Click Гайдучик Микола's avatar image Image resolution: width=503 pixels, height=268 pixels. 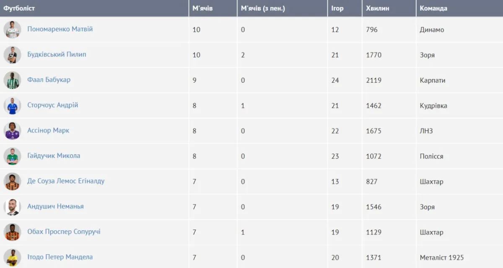[x=13, y=156]
